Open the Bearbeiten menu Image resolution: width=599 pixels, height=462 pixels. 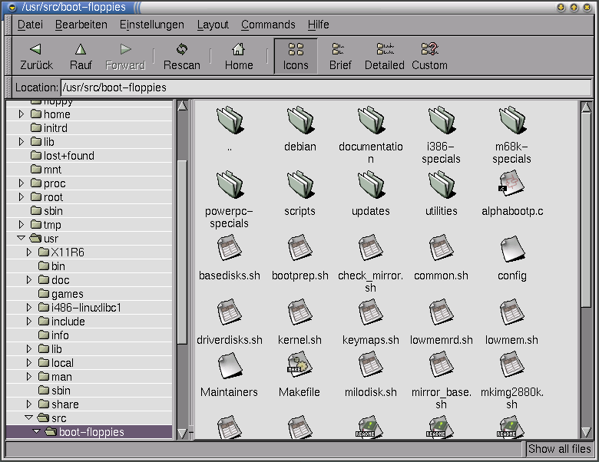tap(81, 25)
